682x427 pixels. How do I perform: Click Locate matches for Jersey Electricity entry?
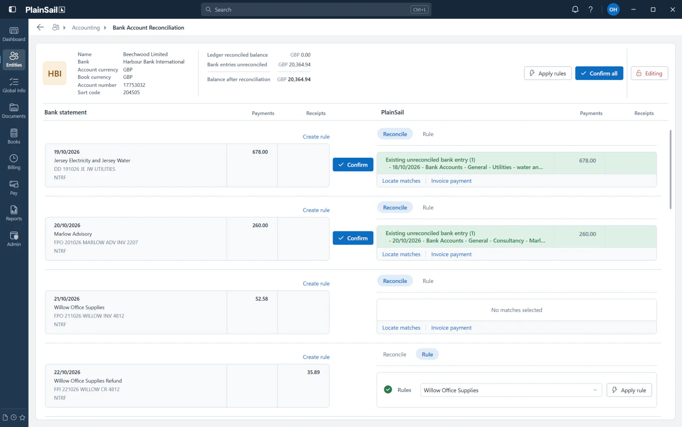[x=401, y=181]
